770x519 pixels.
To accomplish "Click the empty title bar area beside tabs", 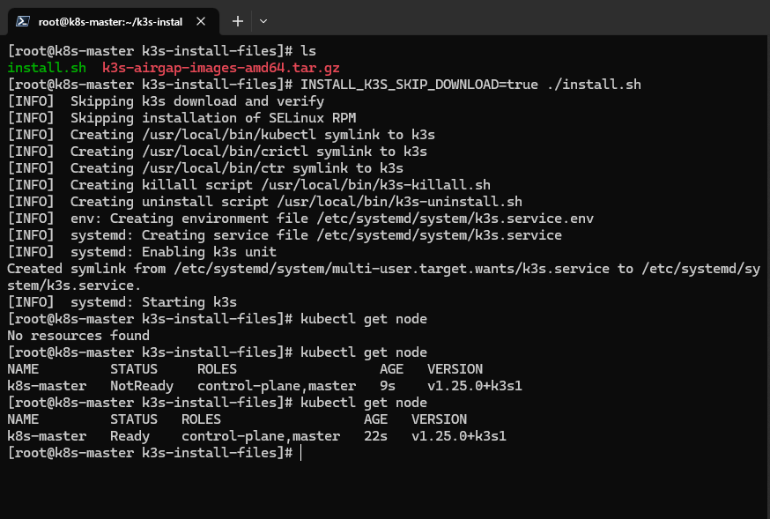I will pos(521,18).
